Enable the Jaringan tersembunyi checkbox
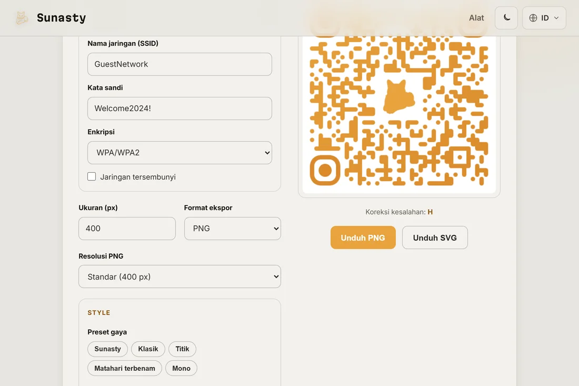Viewport: 579px width, 386px height. [x=92, y=176]
